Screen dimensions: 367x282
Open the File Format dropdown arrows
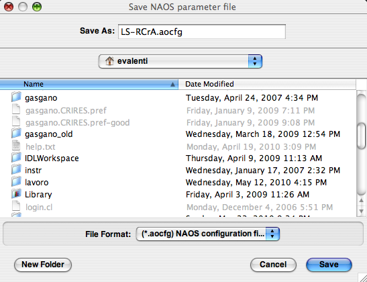(x=272, y=234)
